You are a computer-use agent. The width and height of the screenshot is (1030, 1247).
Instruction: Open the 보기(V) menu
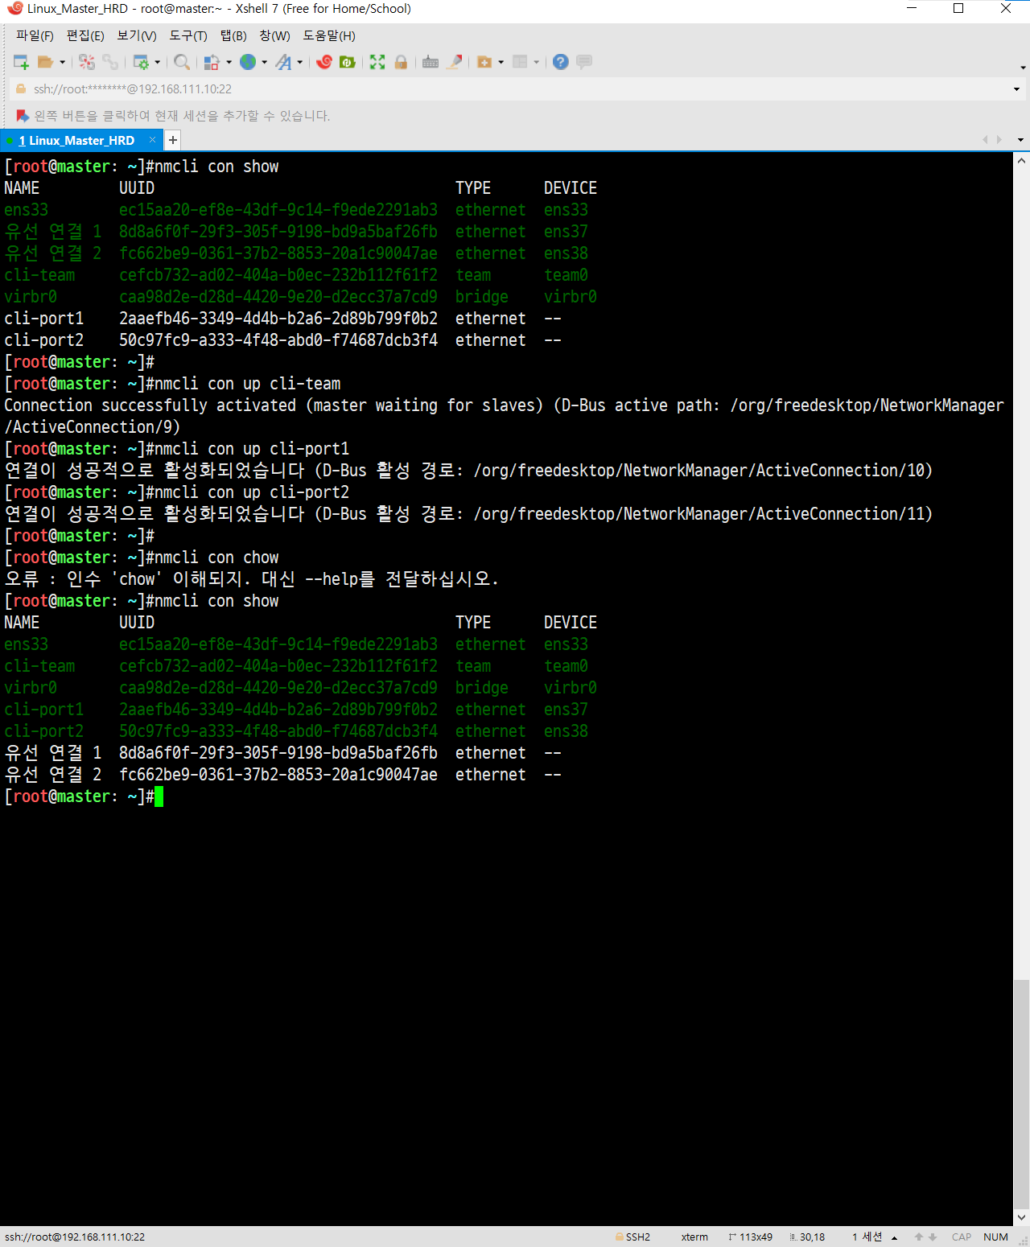(x=137, y=35)
